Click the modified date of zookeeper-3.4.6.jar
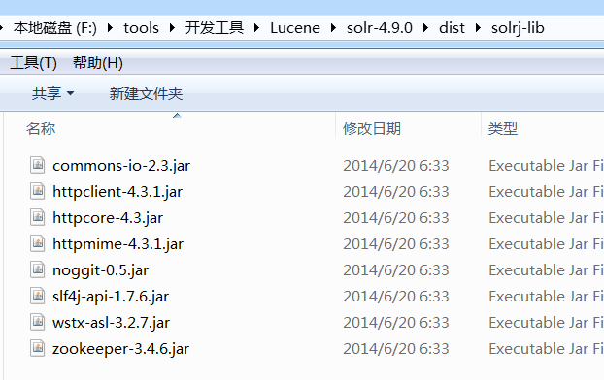 pos(396,349)
